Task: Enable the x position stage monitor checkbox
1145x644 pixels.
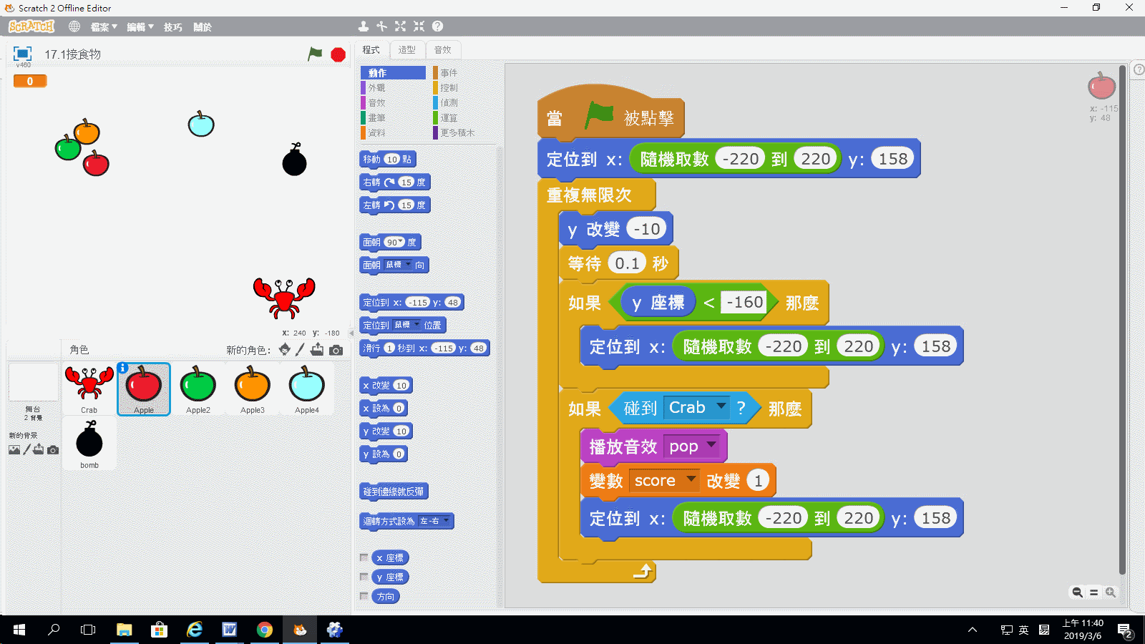Action: (x=364, y=557)
